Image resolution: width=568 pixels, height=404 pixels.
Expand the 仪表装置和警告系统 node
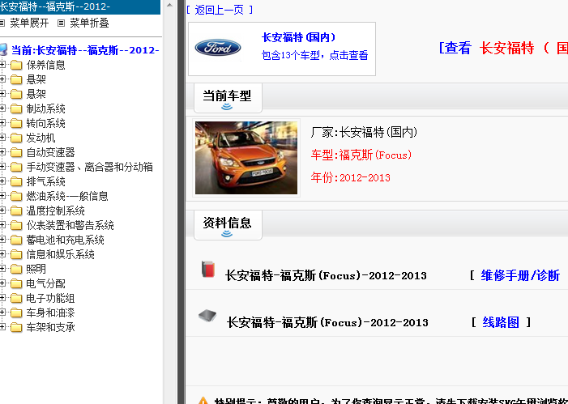point(2,225)
